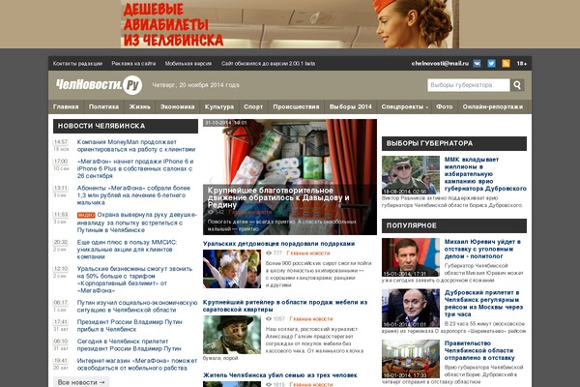Open Правительство области отправлено в отставку article
580x387 pixels.
pyautogui.click(x=479, y=350)
